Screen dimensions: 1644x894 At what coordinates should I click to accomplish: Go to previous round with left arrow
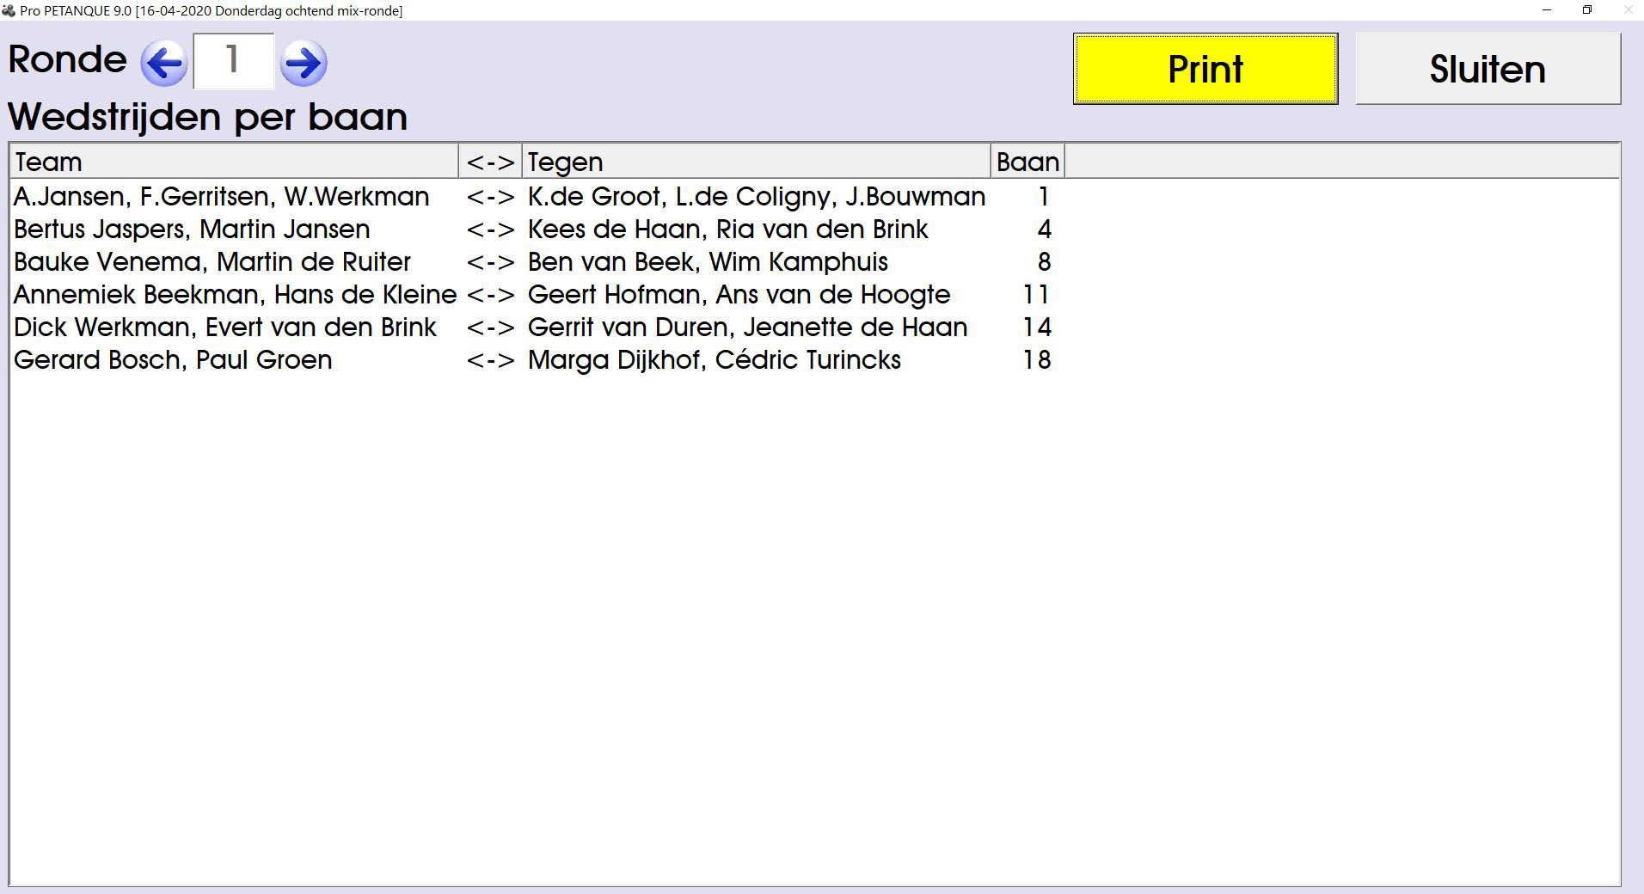click(163, 63)
